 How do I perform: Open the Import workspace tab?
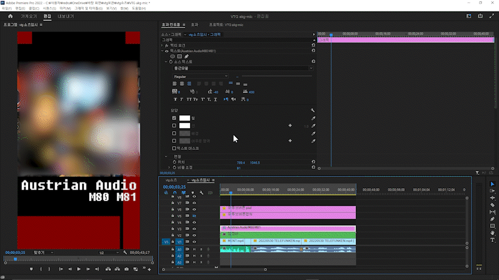29,16
